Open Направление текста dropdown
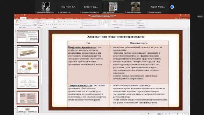 pyautogui.click(x=88, y=21)
